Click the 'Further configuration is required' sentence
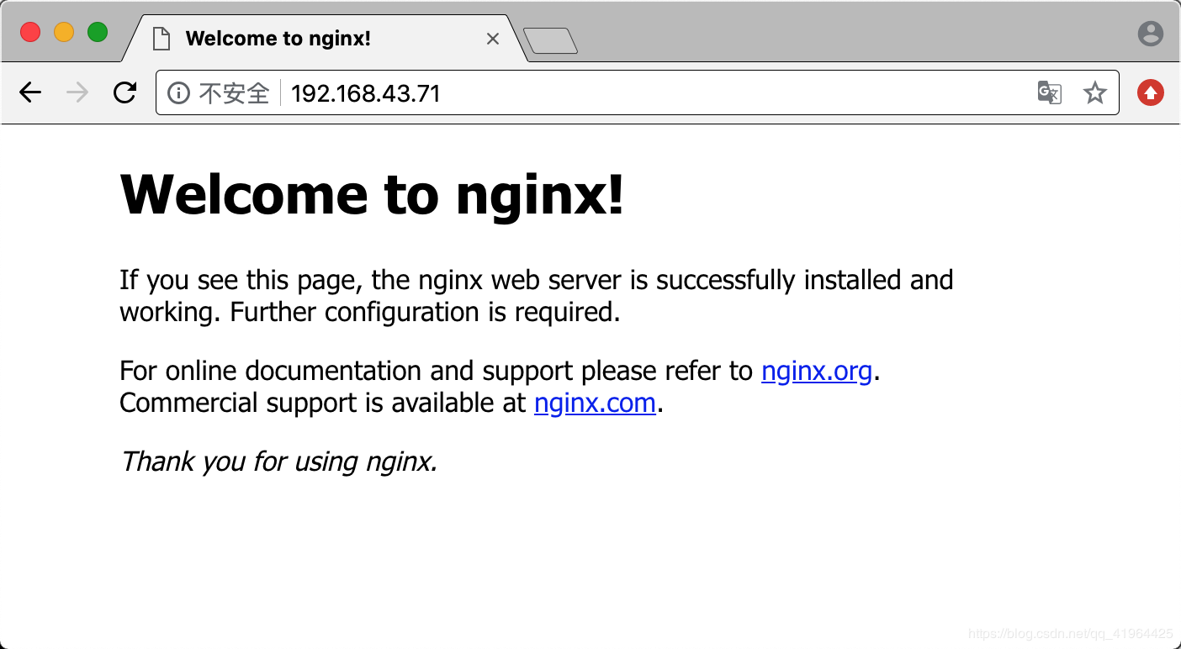1181x649 pixels. [425, 313]
